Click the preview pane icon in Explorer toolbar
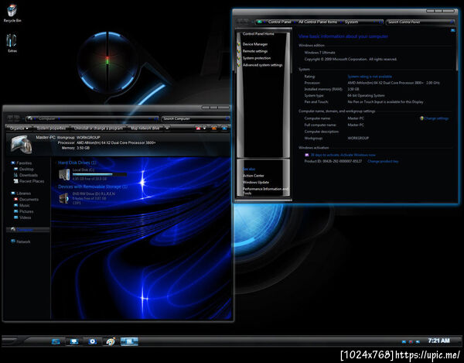The width and height of the screenshot is (464, 363). click(214, 128)
